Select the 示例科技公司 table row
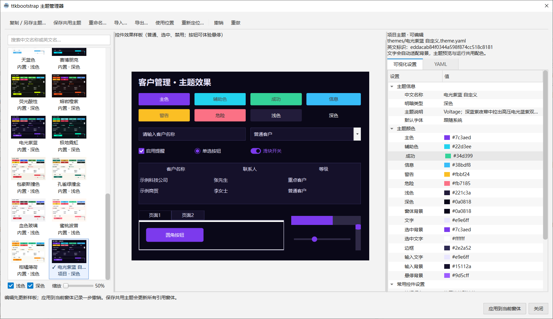The width and height of the screenshot is (553, 319). click(249, 180)
